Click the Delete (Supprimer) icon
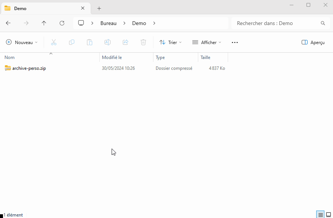333x218 pixels. tap(143, 42)
